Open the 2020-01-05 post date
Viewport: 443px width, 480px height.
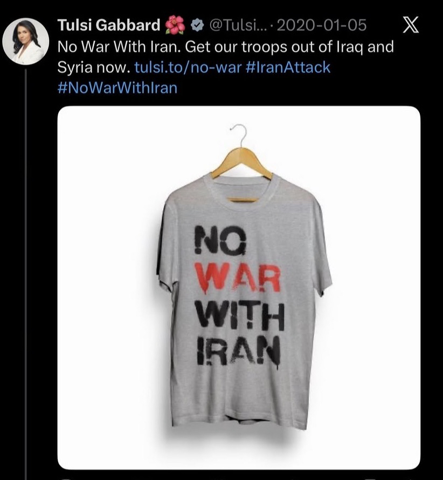pos(321,25)
